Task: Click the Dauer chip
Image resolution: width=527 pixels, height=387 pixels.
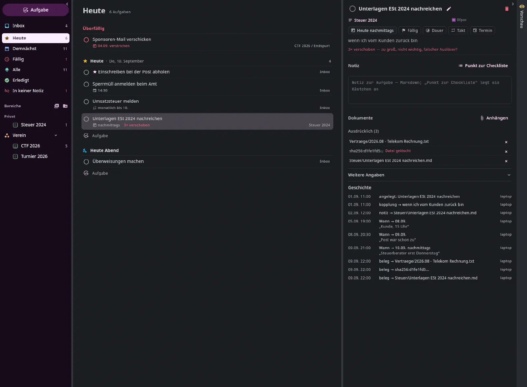Action: coord(434,30)
